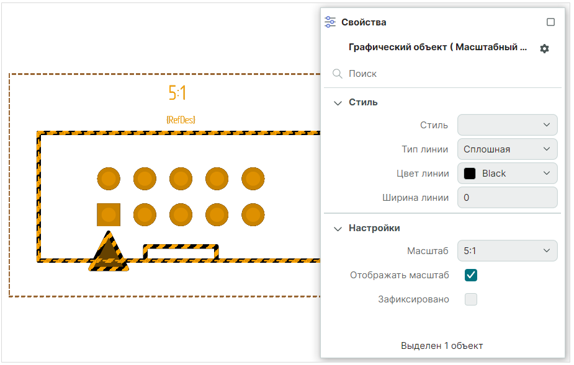Collapse the Стиль section

point(338,103)
